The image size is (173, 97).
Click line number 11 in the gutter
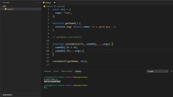pos(48,44)
